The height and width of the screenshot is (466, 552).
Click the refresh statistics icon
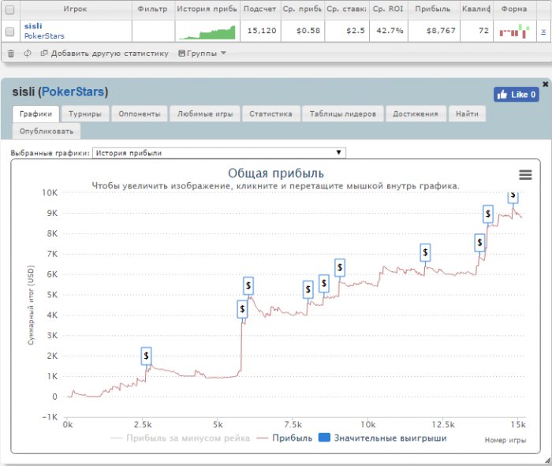(x=28, y=54)
